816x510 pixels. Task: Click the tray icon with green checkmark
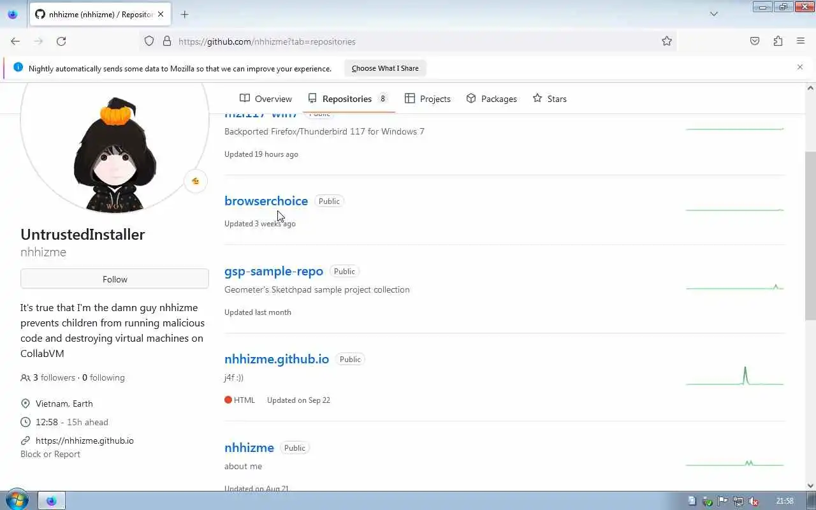708,501
